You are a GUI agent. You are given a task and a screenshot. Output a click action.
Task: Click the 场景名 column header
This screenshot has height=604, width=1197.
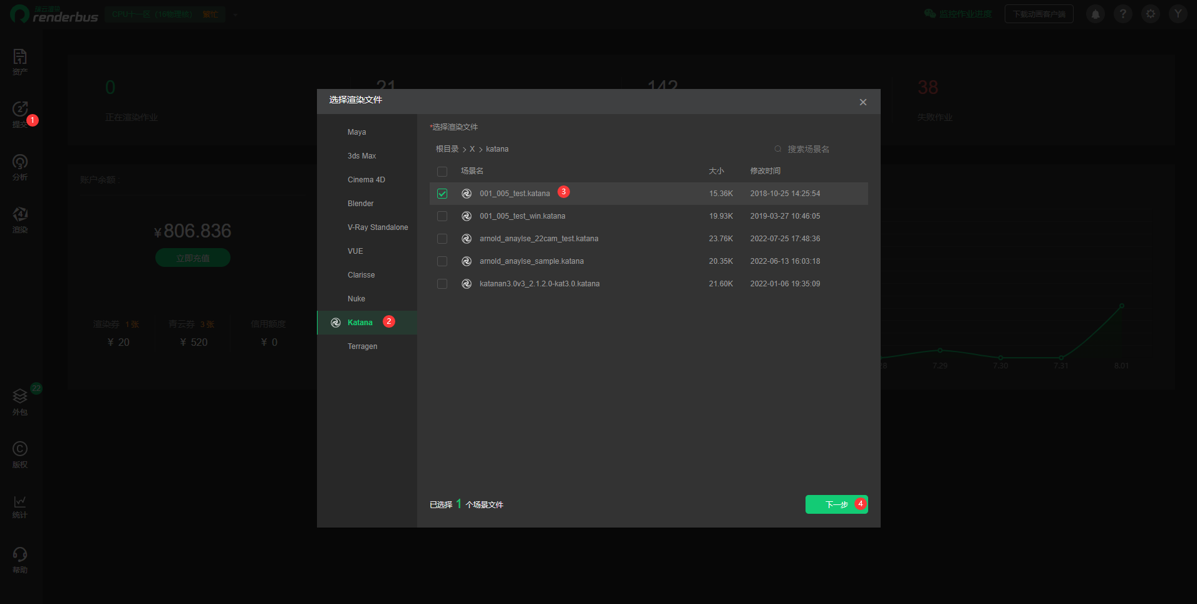point(472,171)
